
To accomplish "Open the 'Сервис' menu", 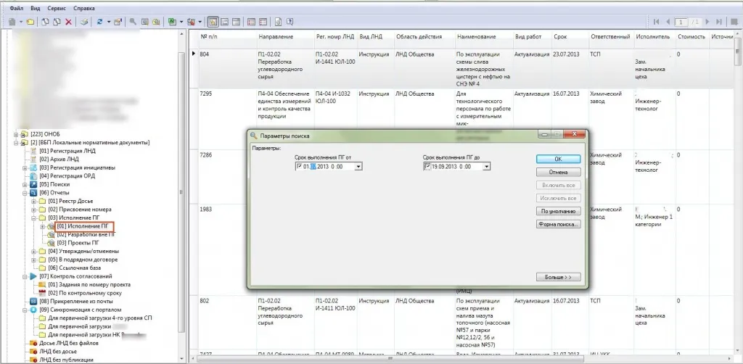I will (56, 7).
